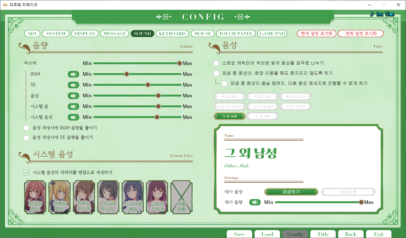Return to Title via bottom button
The height and width of the screenshot is (238, 406).
[323, 234]
